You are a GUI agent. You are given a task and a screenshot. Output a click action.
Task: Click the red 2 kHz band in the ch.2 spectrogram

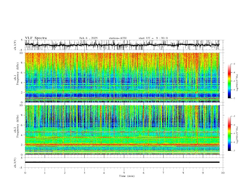tap(122, 144)
